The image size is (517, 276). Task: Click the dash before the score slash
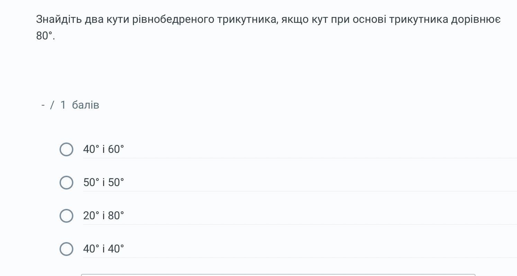tap(43, 105)
